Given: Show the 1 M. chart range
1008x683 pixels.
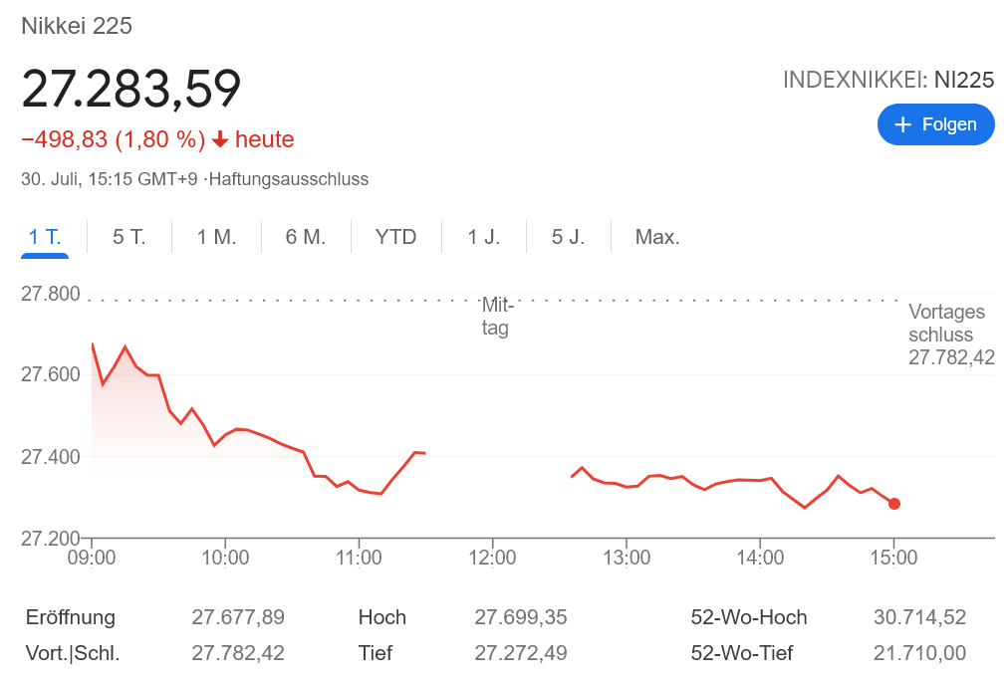Looking at the screenshot, I should (216, 237).
